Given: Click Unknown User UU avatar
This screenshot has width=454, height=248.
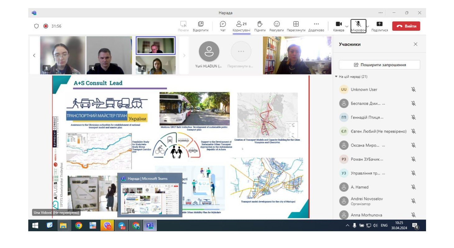Looking at the screenshot, I should 344,89.
